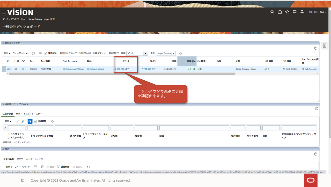331x187 pixels.
Task: Open the Ledger Currency dropdown
Action: [x=166, y=53]
